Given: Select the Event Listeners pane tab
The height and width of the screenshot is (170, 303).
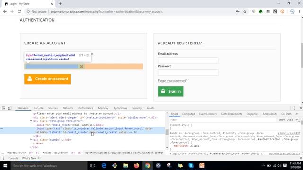Looking at the screenshot, I should (208, 114).
